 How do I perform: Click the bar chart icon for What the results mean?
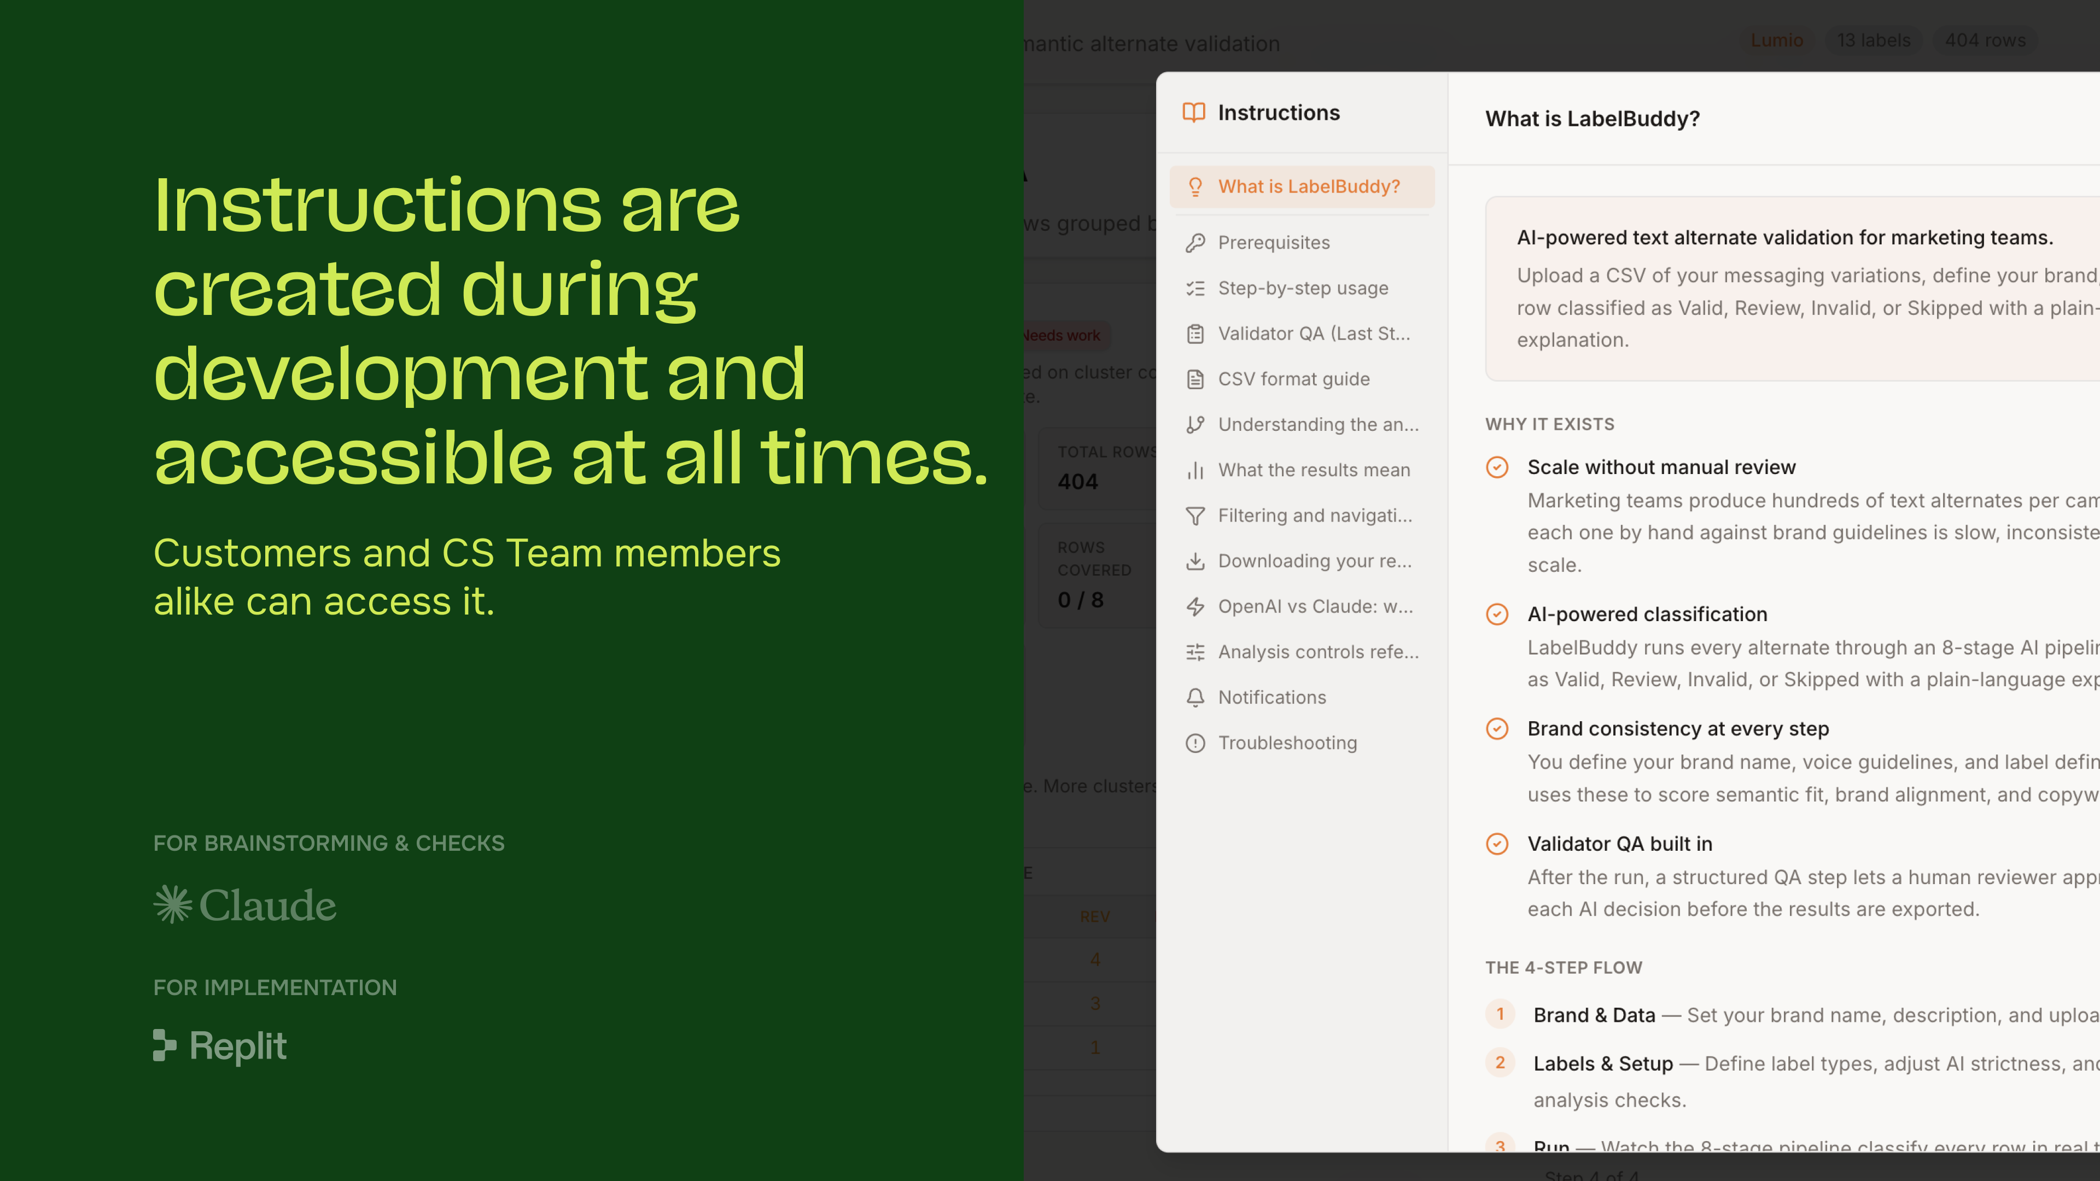tap(1195, 470)
